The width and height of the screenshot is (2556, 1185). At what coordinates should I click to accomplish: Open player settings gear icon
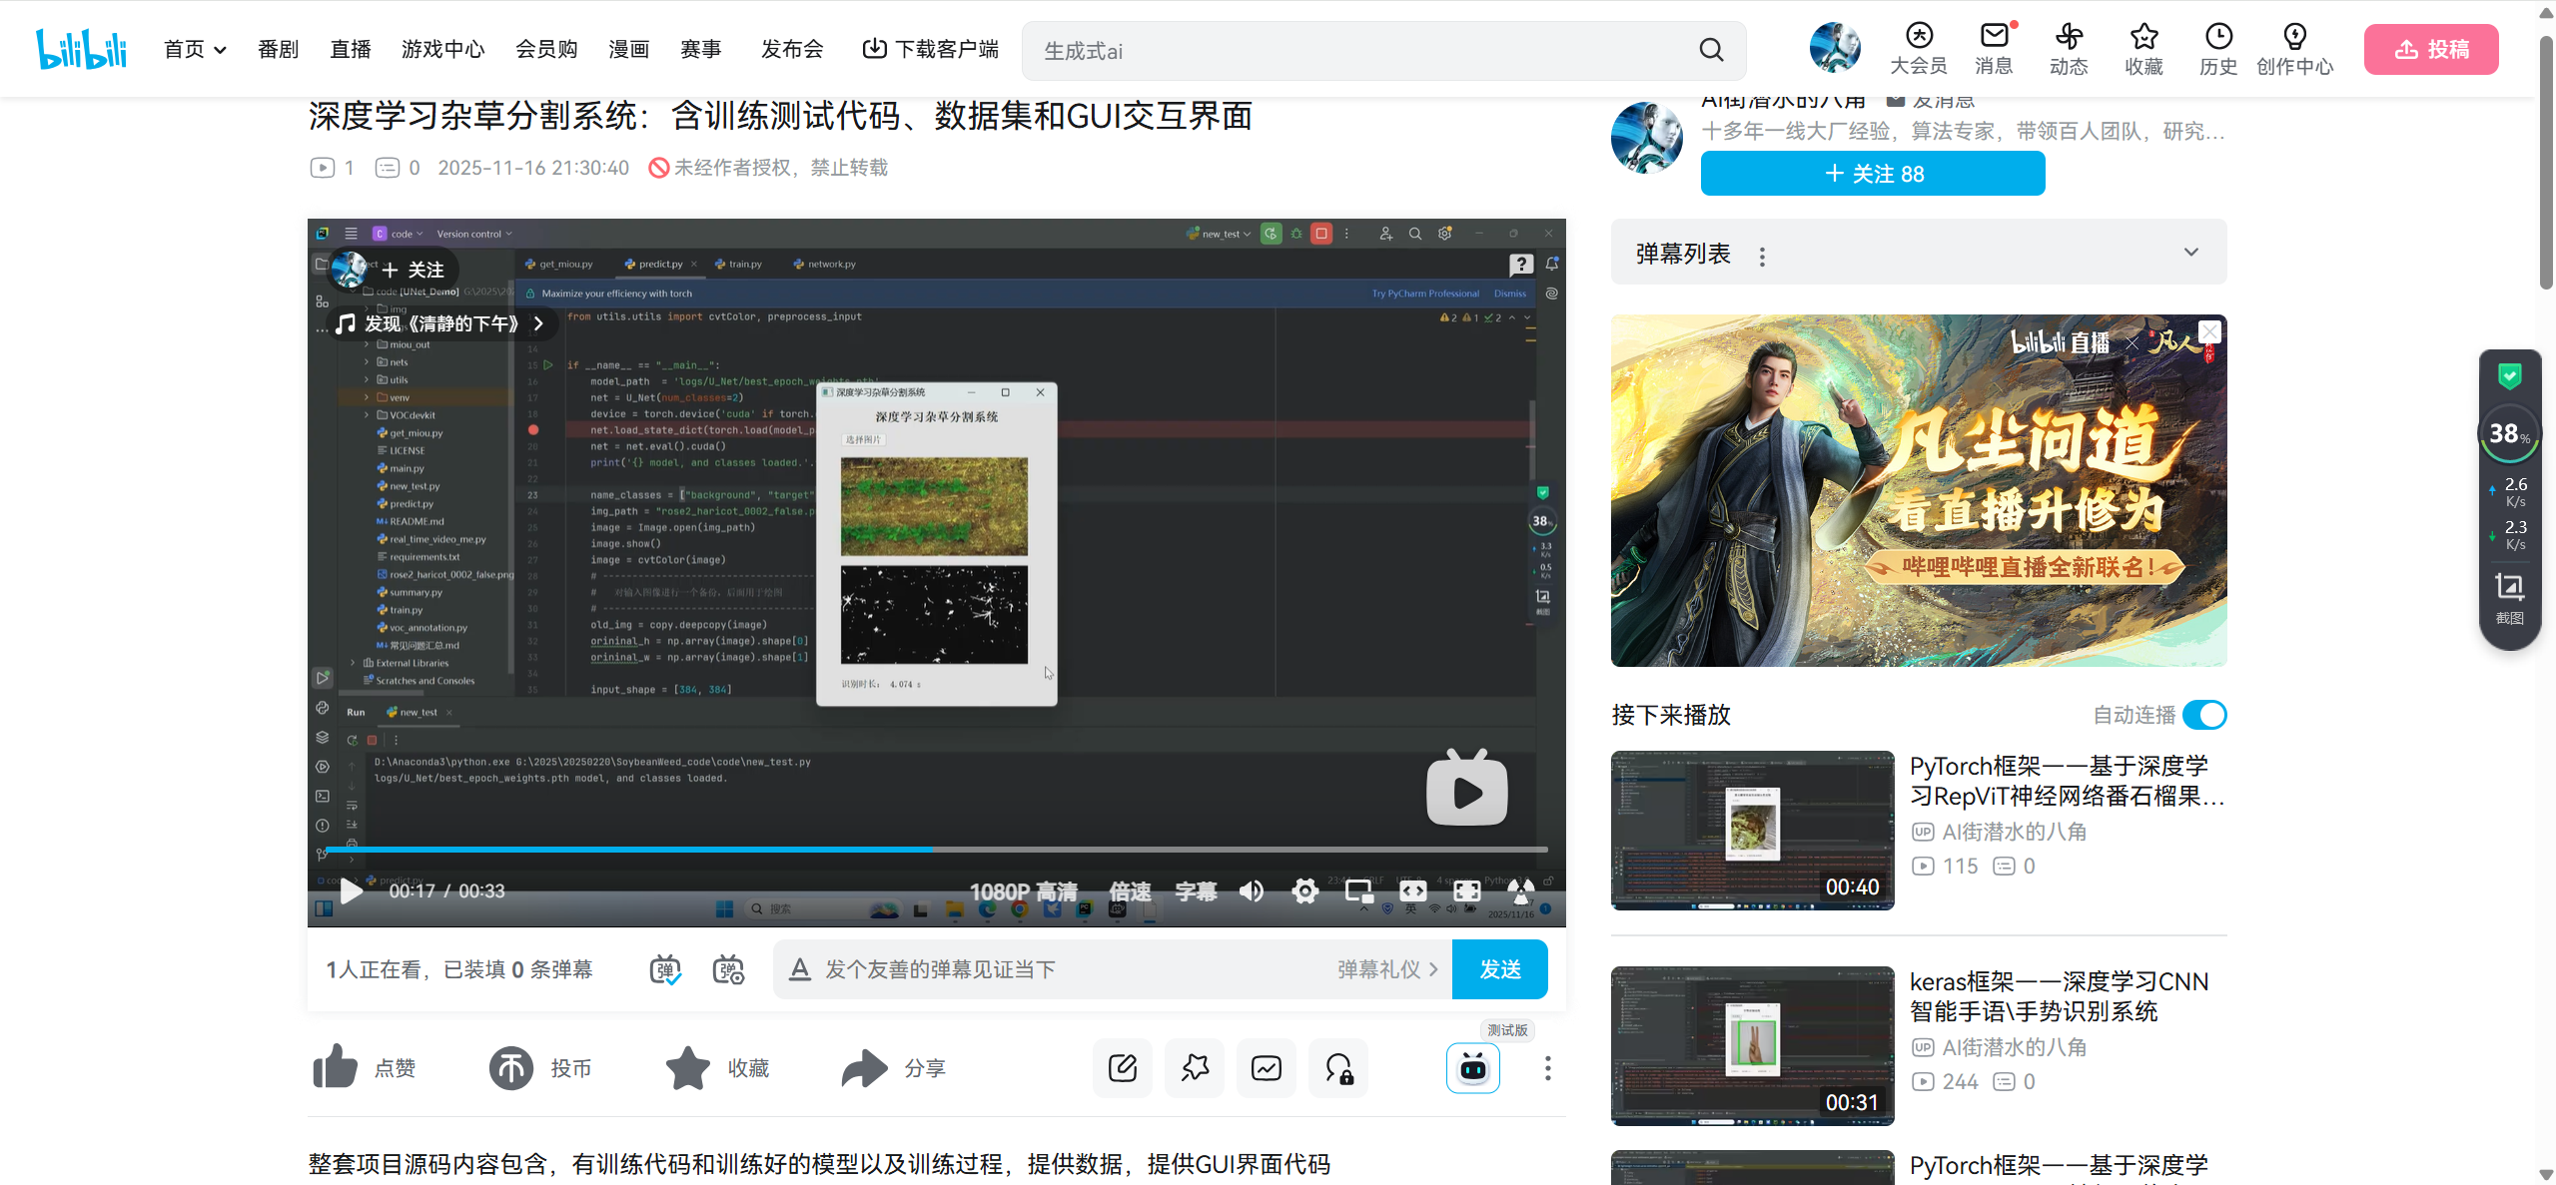[1304, 890]
